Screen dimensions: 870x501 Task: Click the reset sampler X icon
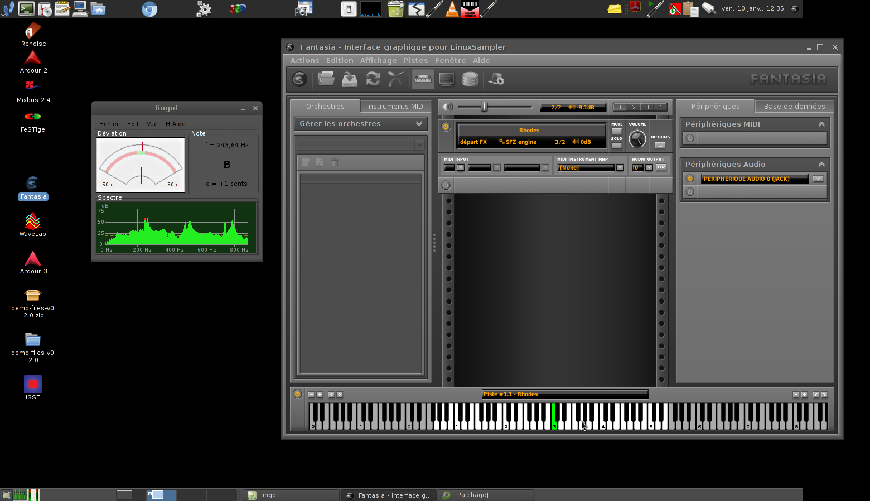pyautogui.click(x=395, y=79)
